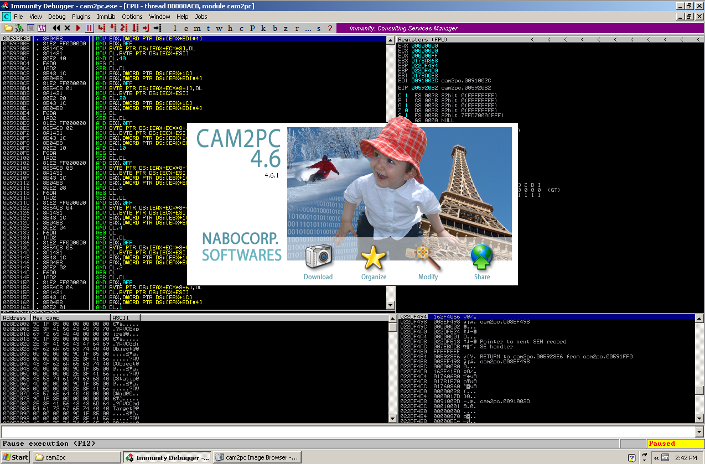Show Threads with the 't' button
This screenshot has height=464, width=705.
click(208, 28)
